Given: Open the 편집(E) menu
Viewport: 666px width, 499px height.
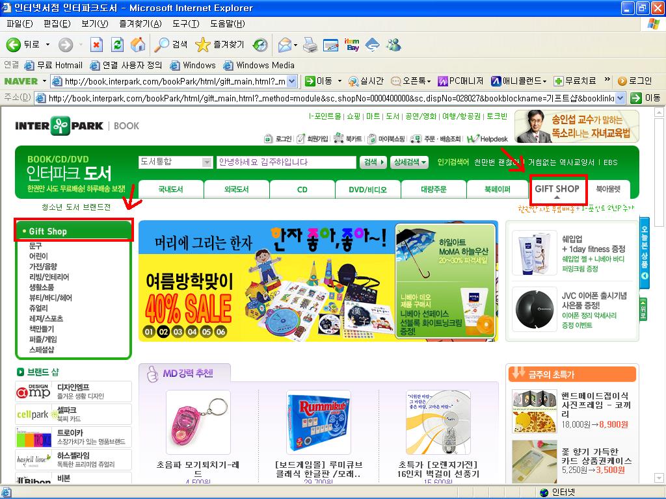Looking at the screenshot, I should (x=57, y=24).
